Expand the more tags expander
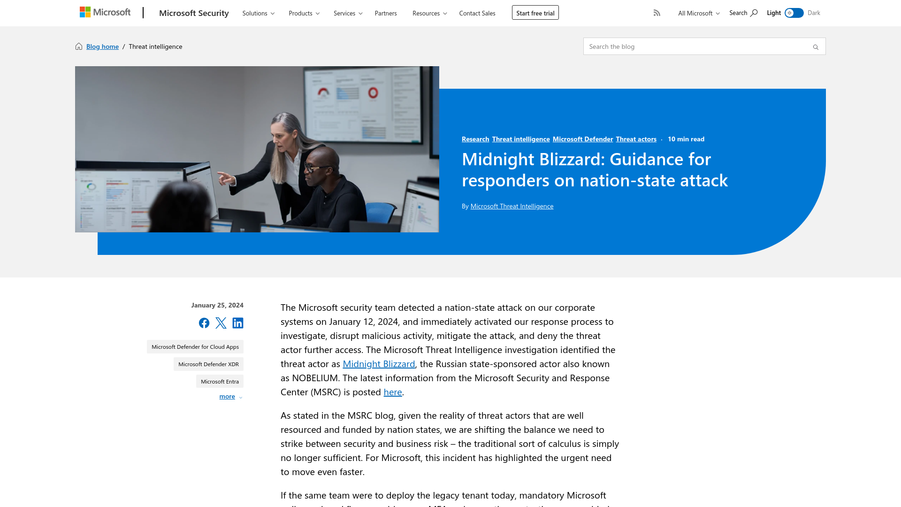 coord(231,396)
